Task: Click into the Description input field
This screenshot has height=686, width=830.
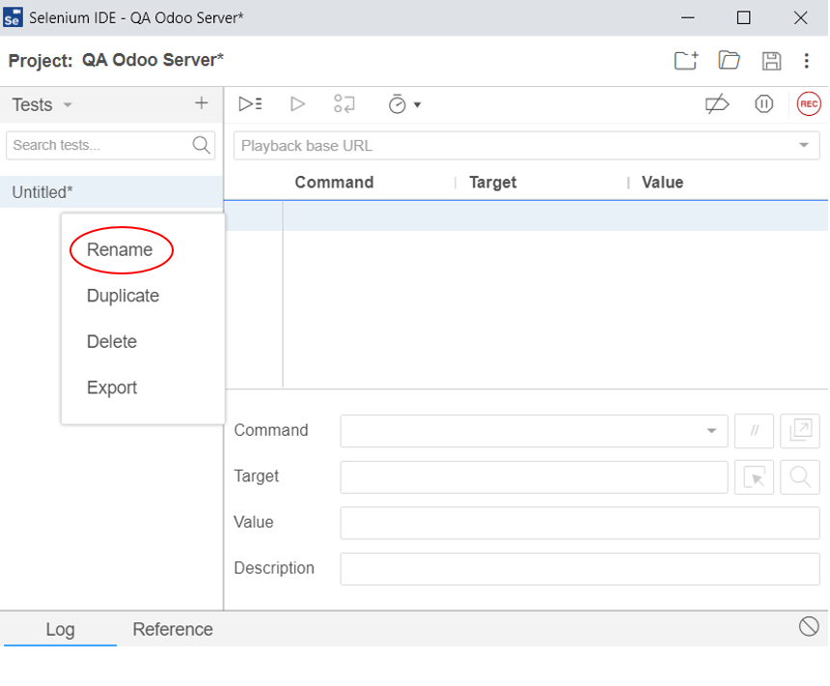Action: point(580,569)
